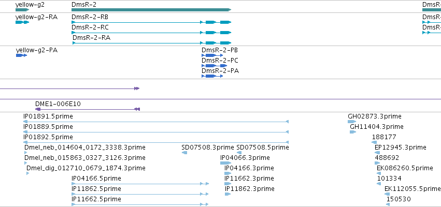Click the DME1-006E10 BAC feature line
441x207 pixels.
[x=88, y=109]
